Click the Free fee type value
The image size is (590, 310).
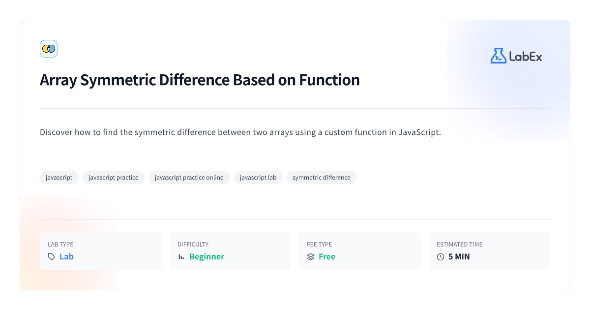click(x=327, y=257)
